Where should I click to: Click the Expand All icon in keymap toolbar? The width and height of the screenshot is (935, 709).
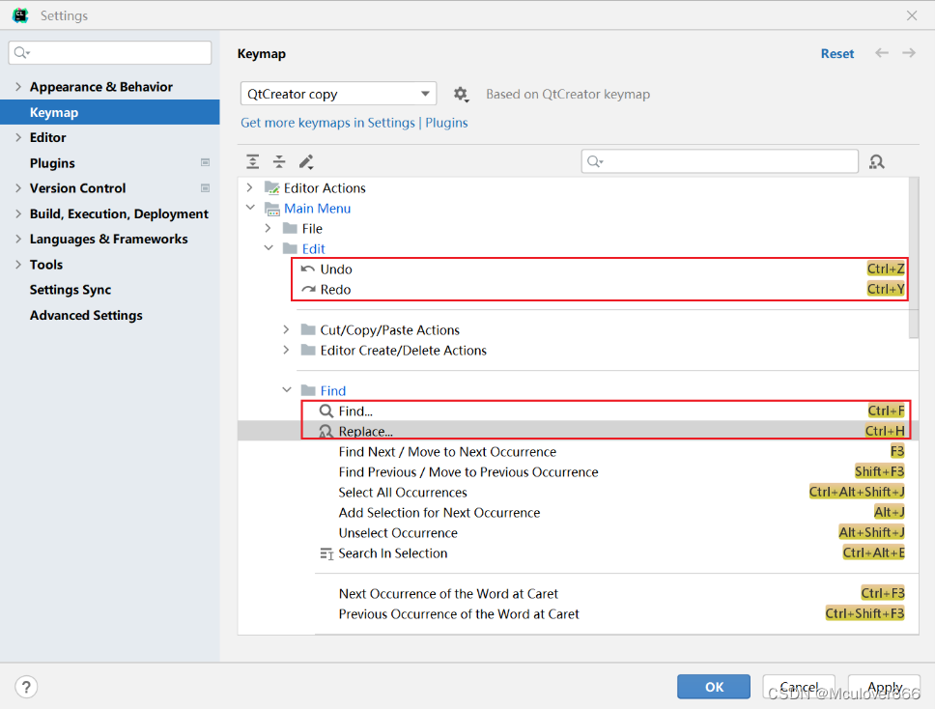coord(253,161)
